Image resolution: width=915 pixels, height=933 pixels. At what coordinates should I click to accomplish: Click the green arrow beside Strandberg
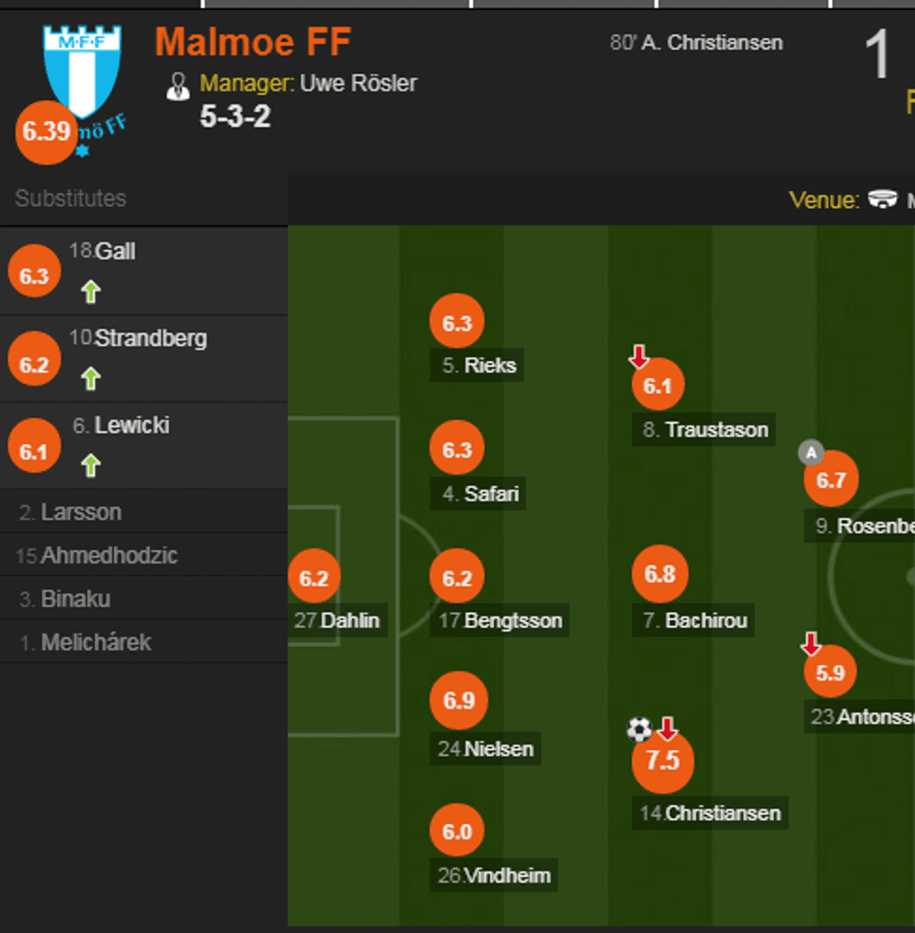click(x=90, y=379)
